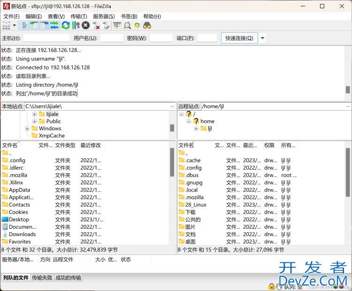Search remote files with binoculars icon
The image size is (352, 291).
coord(147,26)
